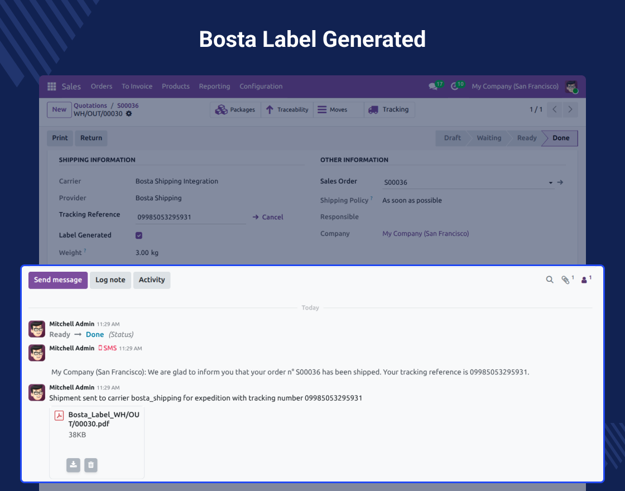Open the Reporting menu
This screenshot has height=491, width=625.
tap(214, 86)
